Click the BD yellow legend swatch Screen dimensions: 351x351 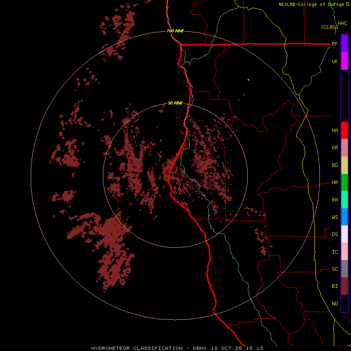(344, 165)
